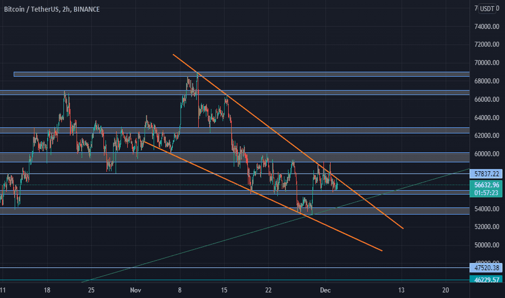505x298 pixels.
Task: Click the 8 date axis label
Action: coord(180,290)
